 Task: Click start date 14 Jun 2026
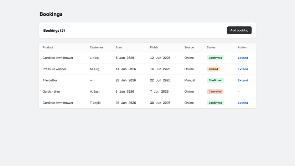(126, 69)
